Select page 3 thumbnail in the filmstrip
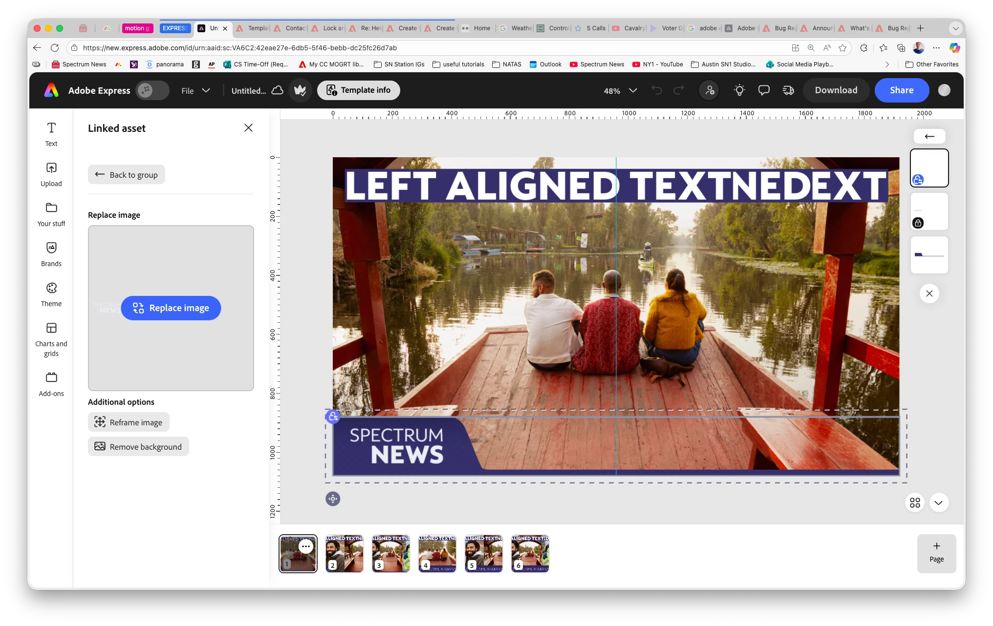Screen dimensions: 993x626 pos(390,553)
